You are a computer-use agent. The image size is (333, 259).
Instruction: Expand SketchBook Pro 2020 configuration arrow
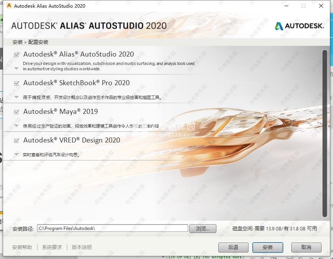(x=16, y=97)
